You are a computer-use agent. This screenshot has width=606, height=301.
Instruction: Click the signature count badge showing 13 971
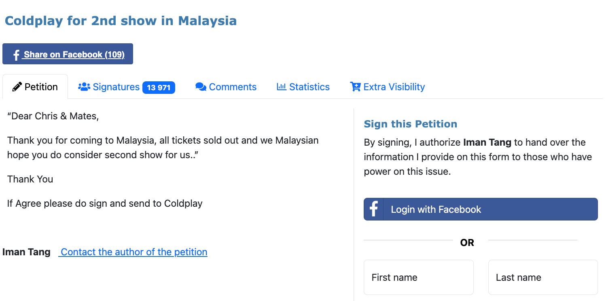[159, 87]
